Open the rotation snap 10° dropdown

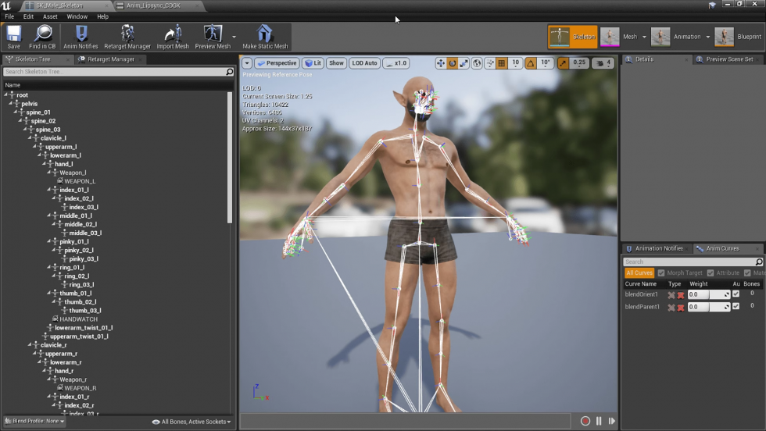coord(546,63)
